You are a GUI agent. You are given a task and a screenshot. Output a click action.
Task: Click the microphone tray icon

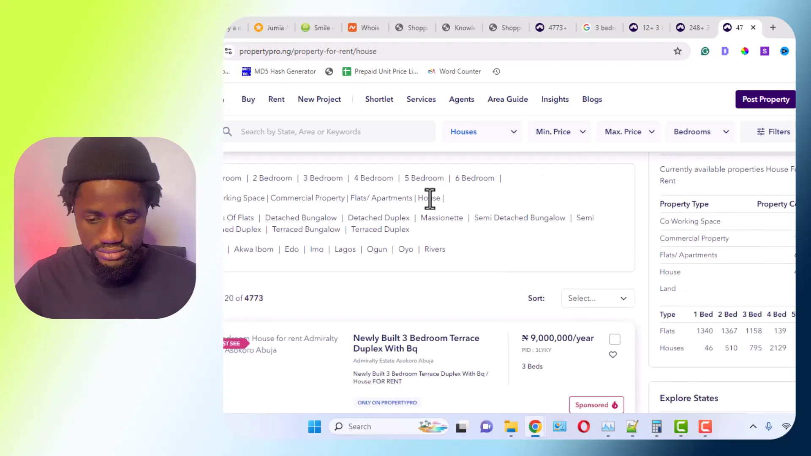(x=768, y=426)
